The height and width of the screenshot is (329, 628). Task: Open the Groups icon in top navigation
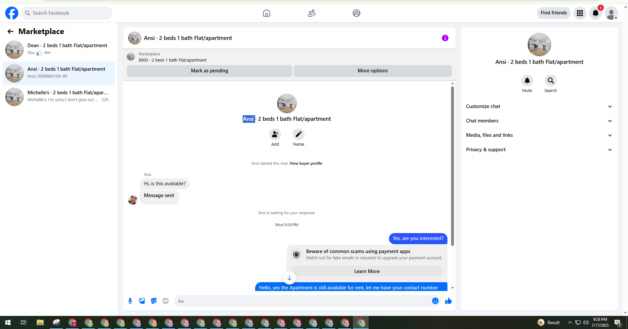tap(357, 13)
